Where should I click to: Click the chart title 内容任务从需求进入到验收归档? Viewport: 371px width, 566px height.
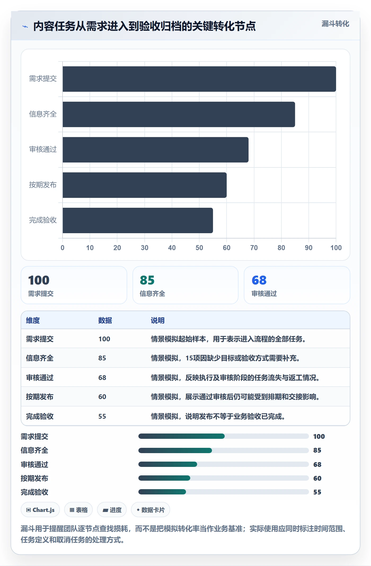tap(144, 26)
